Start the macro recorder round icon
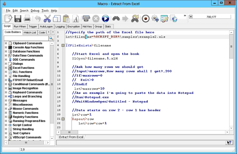237x154 pixels. 146,19
